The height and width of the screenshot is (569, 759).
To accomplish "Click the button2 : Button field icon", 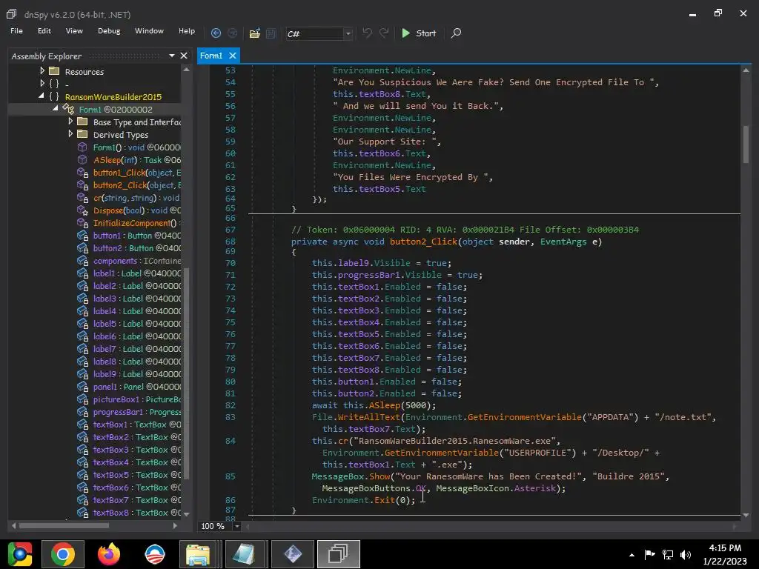I will (x=83, y=248).
